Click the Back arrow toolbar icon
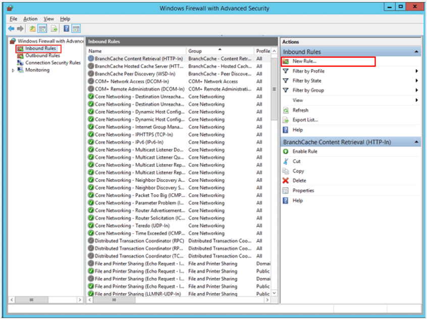Viewport: 427px width, 319px height. (11, 29)
